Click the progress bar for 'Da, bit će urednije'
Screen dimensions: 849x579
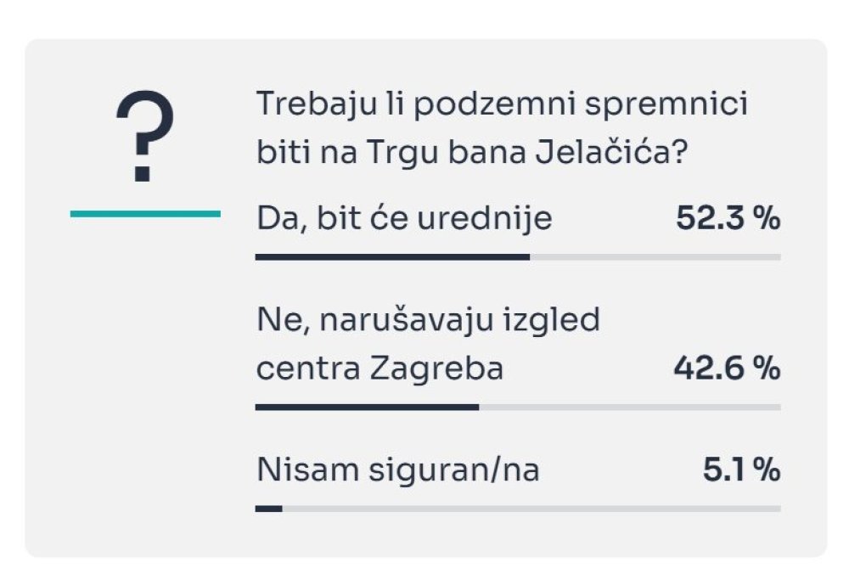[x=518, y=257]
